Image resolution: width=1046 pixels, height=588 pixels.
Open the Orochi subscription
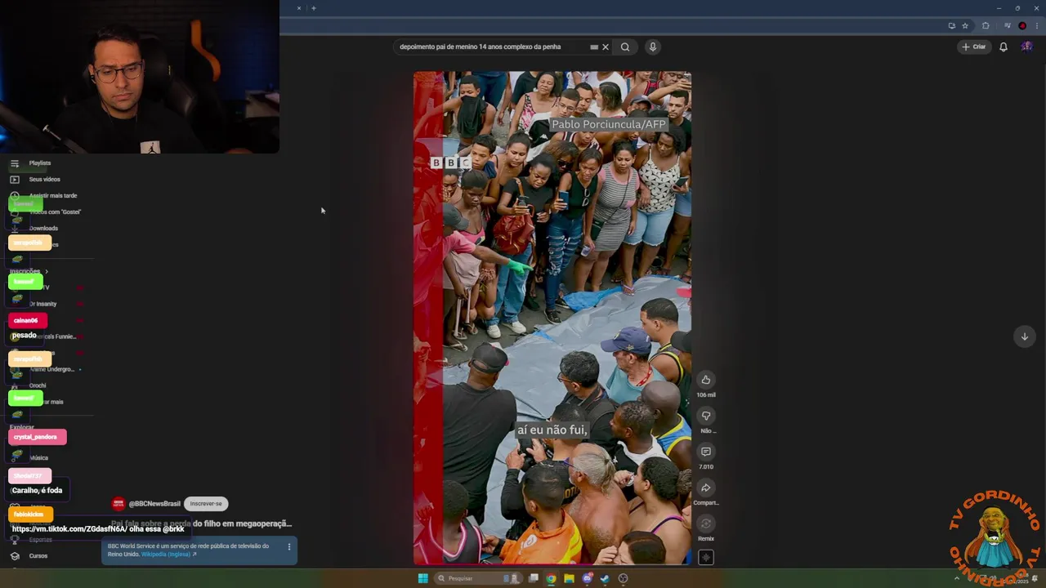click(x=37, y=385)
